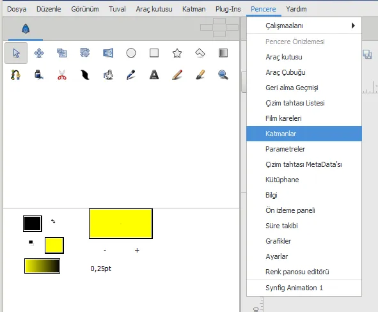
Task: Click the yellow-to-black gradient swatch
Action: tap(42, 266)
